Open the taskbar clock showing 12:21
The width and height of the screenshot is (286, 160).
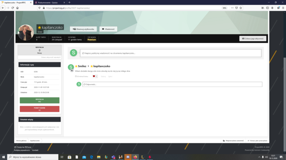click(x=273, y=157)
